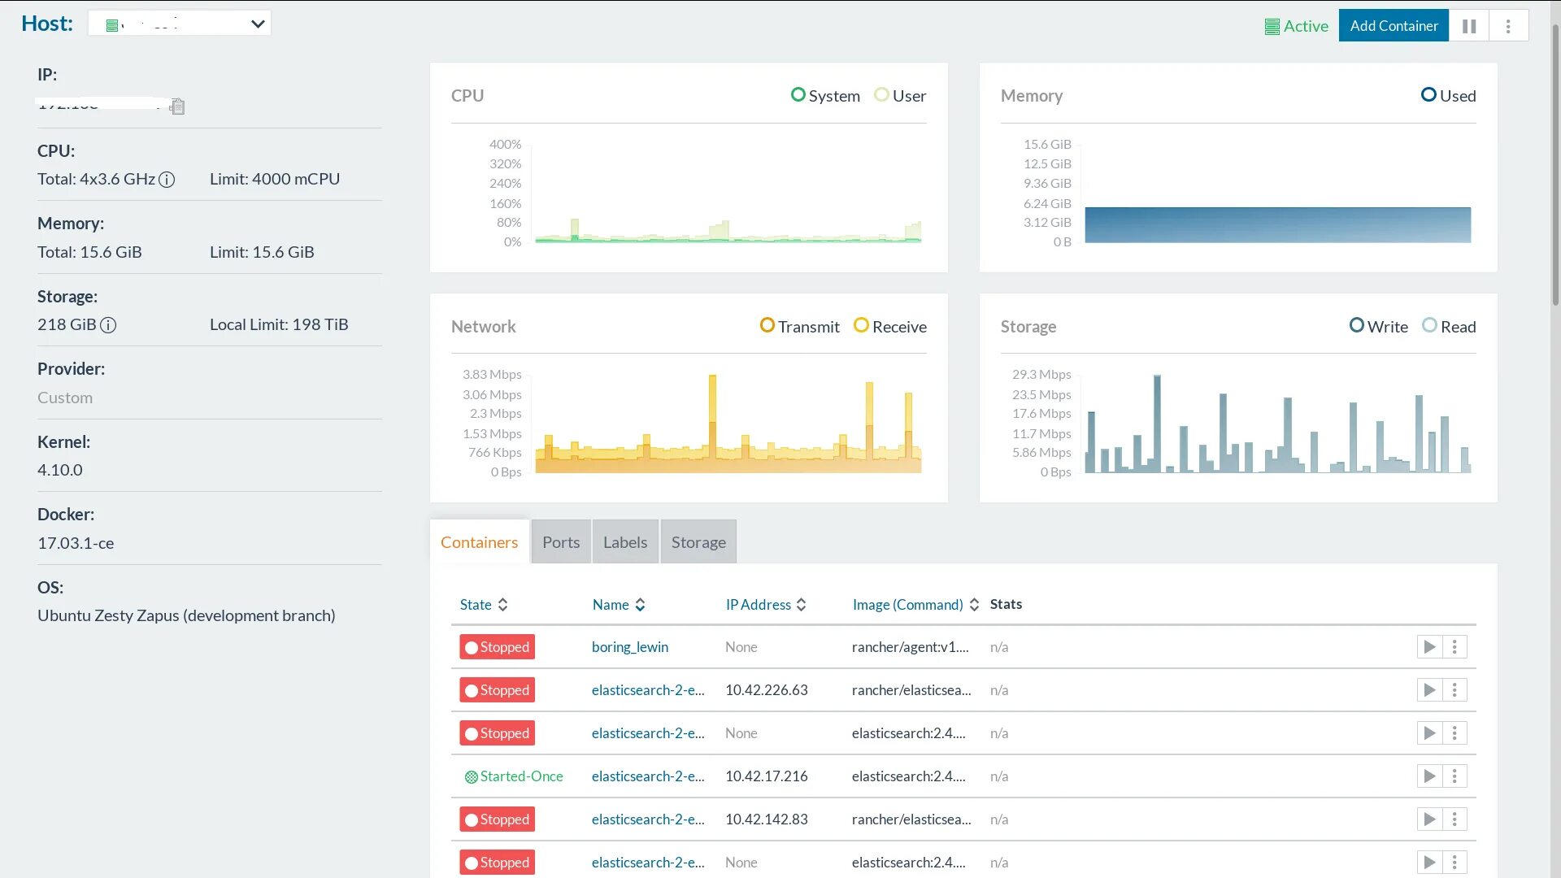Click the page vertical scrollbar

(x=1554, y=163)
